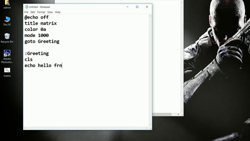Click the background window's vertical scroll down arrow
This screenshot has height=141, width=250.
point(182,111)
